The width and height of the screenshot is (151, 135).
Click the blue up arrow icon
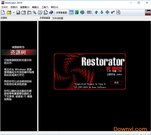(x=96, y=12)
